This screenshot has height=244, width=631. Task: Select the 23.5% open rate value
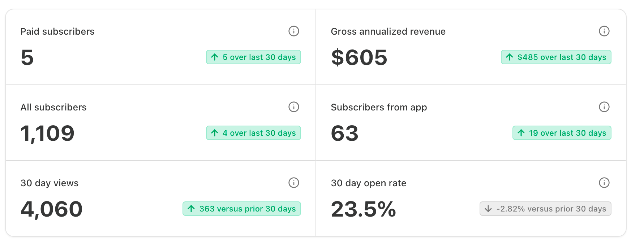click(x=364, y=209)
